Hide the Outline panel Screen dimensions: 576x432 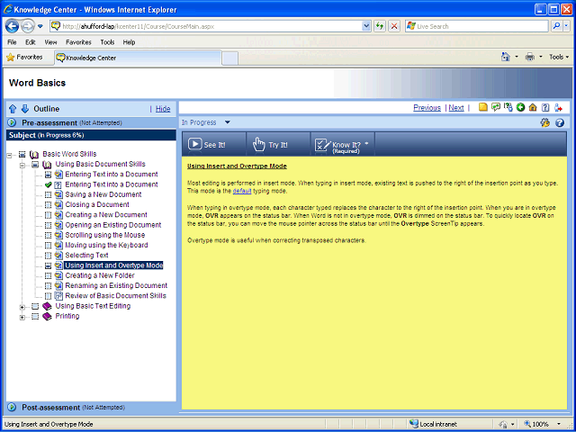coord(163,109)
